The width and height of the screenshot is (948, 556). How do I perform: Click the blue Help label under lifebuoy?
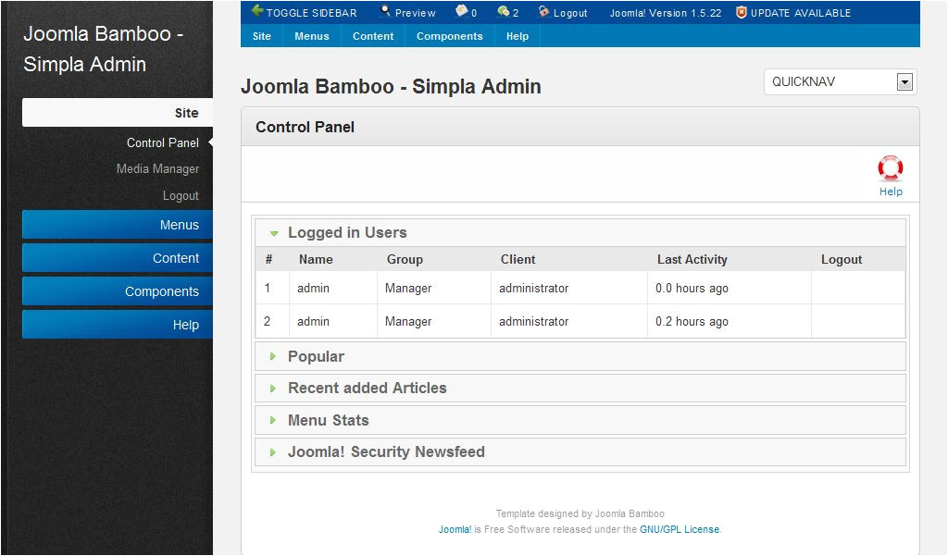pos(891,192)
